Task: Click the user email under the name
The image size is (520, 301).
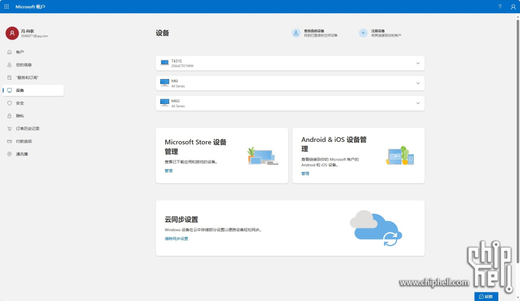Action: (x=34, y=36)
